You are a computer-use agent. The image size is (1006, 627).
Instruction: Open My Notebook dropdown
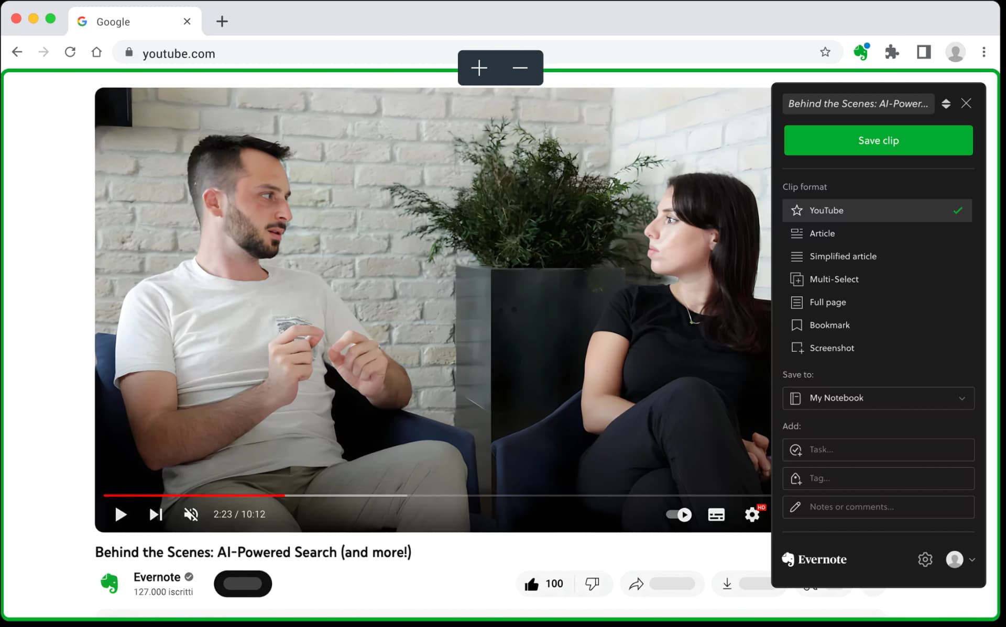[x=878, y=398]
